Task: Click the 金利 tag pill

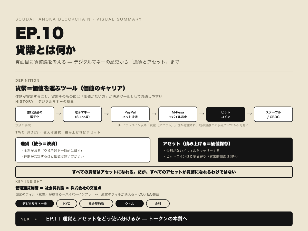Action: point(158,204)
